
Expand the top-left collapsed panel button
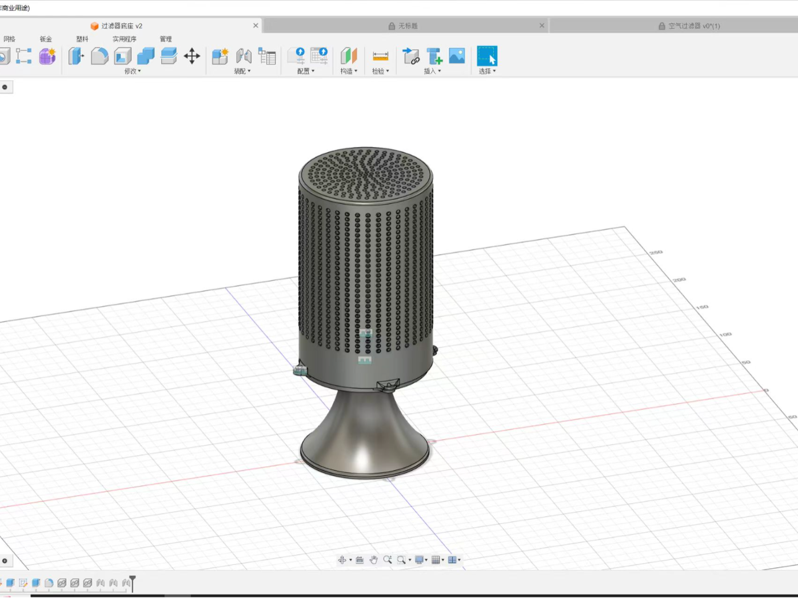coord(5,87)
